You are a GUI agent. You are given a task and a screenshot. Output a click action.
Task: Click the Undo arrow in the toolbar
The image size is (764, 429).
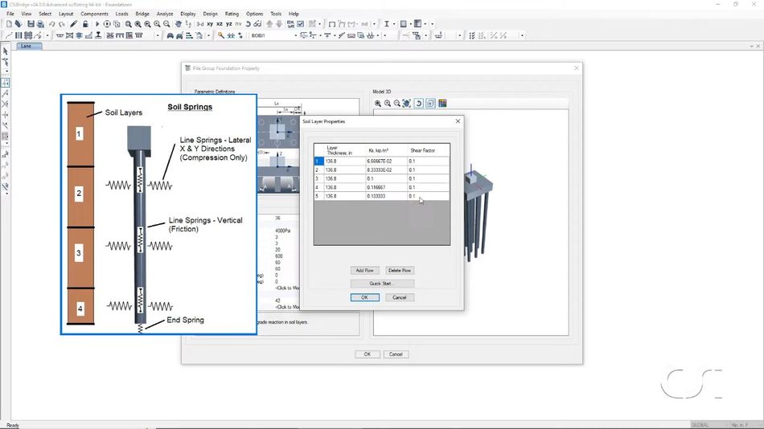click(x=51, y=24)
